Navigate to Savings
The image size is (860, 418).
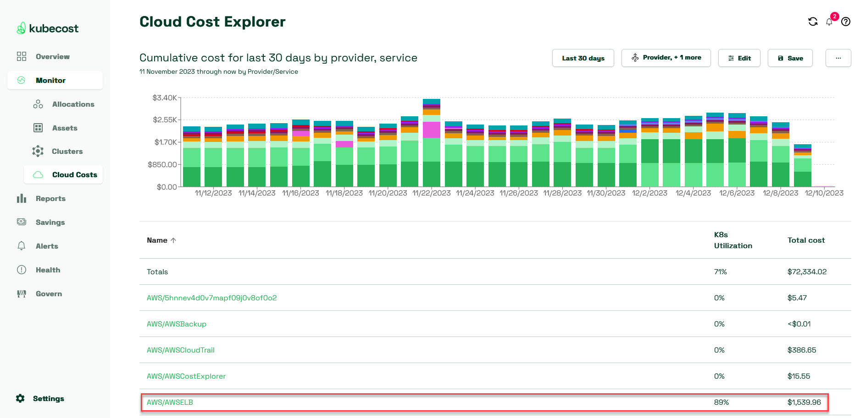click(50, 222)
